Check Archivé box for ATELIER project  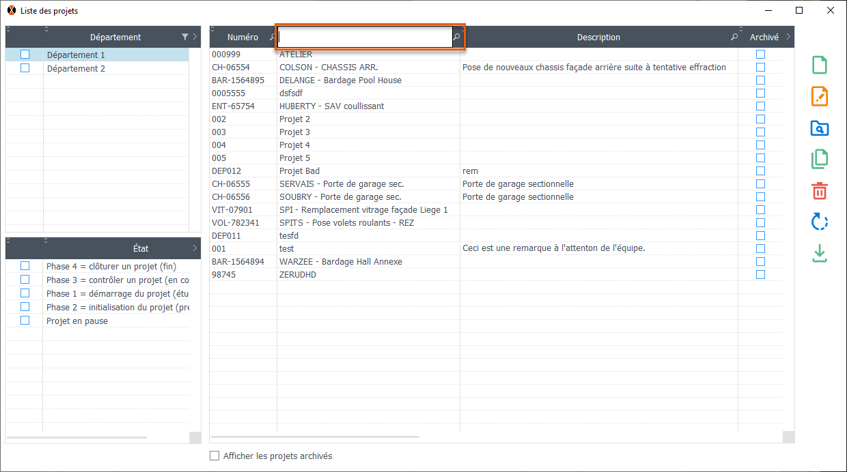pos(760,55)
